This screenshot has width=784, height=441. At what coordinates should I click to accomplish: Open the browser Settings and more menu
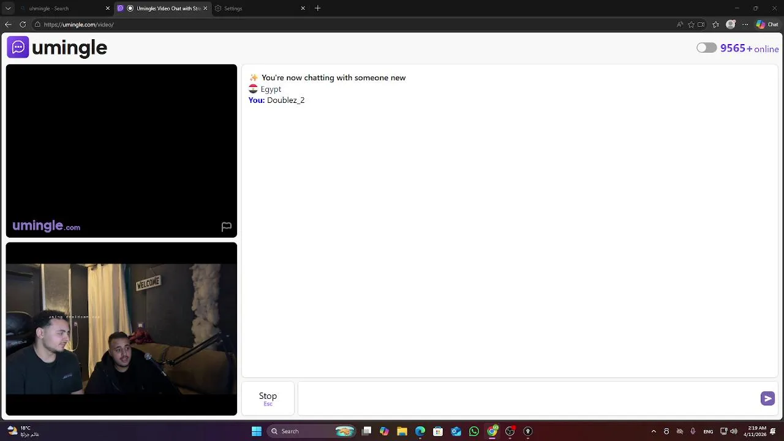[745, 24]
